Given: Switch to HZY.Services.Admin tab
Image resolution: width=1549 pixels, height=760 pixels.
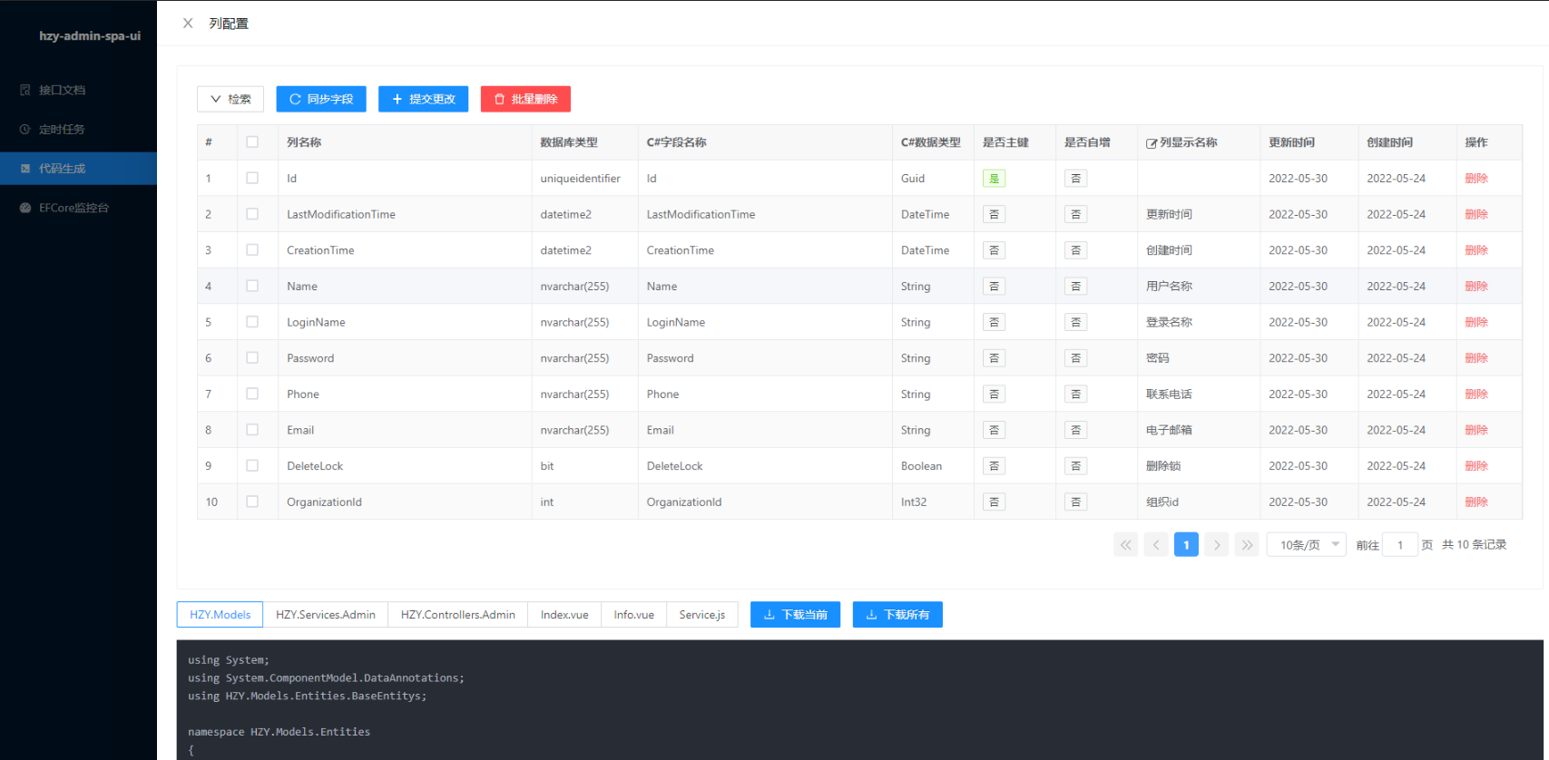Looking at the screenshot, I should (x=326, y=615).
